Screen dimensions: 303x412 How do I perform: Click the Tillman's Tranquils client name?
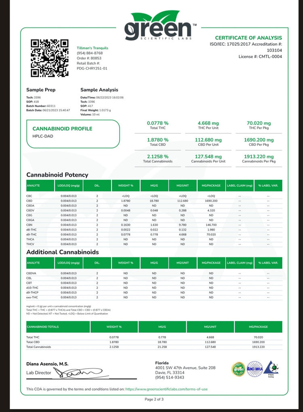(x=93, y=48)
